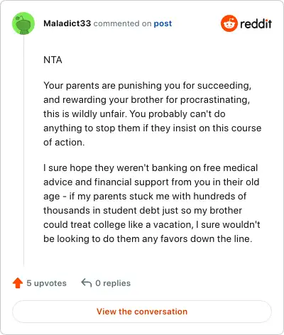
Task: Click the "NTA" verdict text
Action: tap(53, 60)
